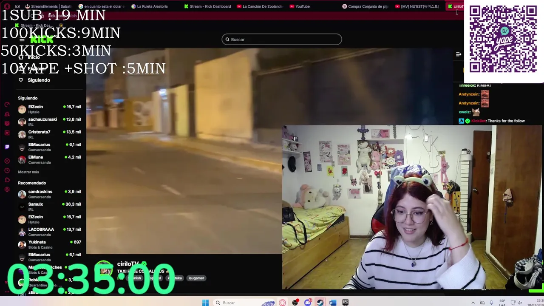544x306 pixels.
Task: Expand list with Mostrar más
Action: click(28, 172)
